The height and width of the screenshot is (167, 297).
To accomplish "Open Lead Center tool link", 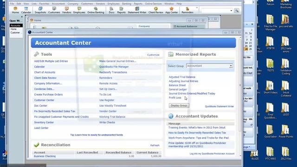I will (x=41, y=128).
